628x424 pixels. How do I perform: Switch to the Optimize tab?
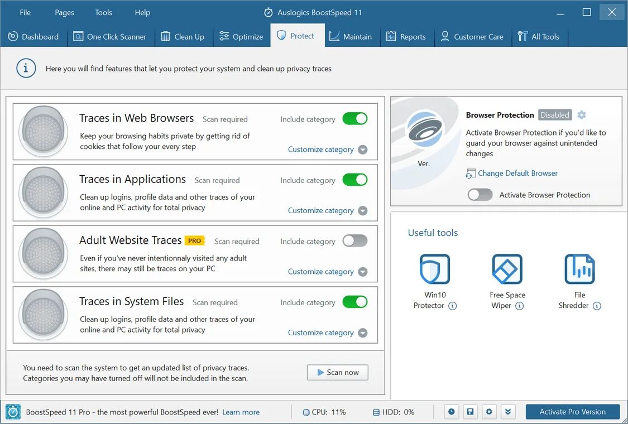241,37
